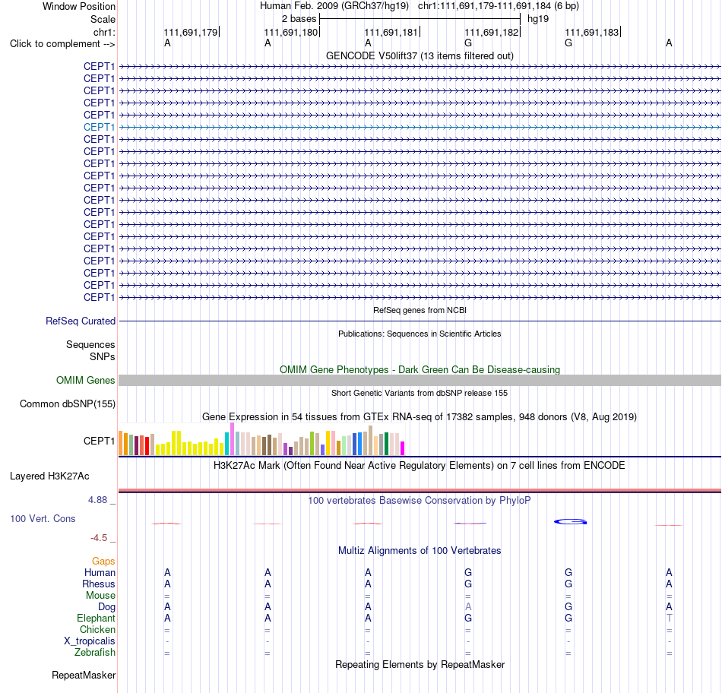Click the 'RefSeq genes from NCBI' title

click(420, 310)
